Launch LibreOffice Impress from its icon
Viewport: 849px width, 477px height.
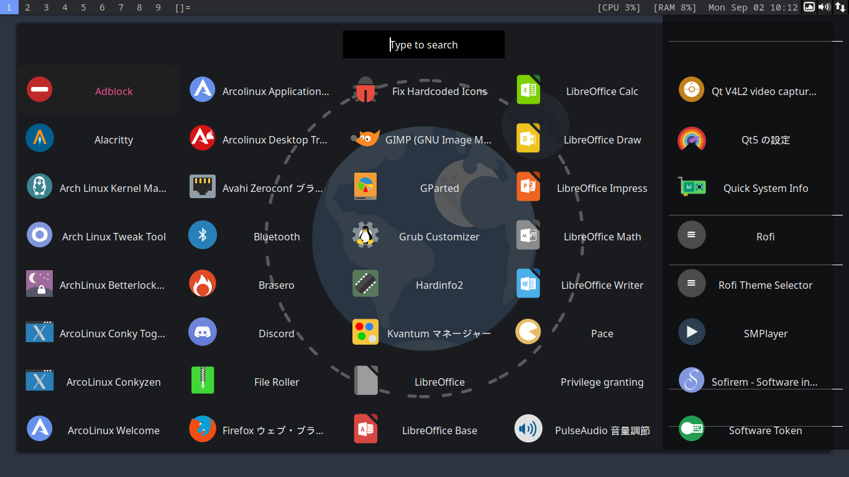[x=528, y=187]
